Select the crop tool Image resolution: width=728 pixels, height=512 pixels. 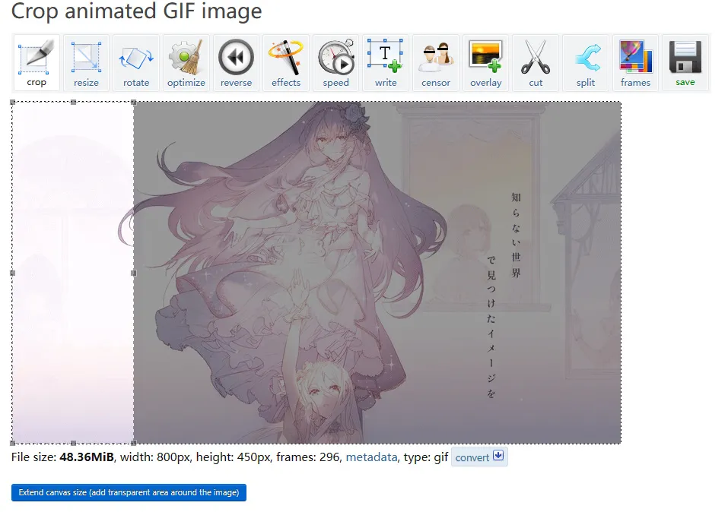(x=37, y=62)
